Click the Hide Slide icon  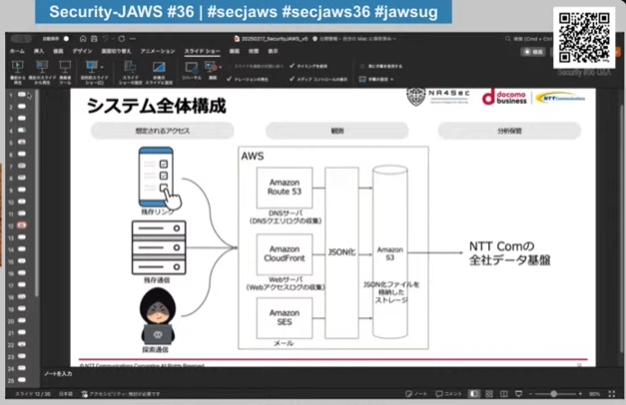pyautogui.click(x=159, y=67)
